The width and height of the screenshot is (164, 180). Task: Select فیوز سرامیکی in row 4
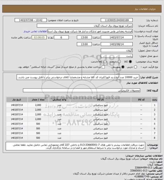(100, 119)
